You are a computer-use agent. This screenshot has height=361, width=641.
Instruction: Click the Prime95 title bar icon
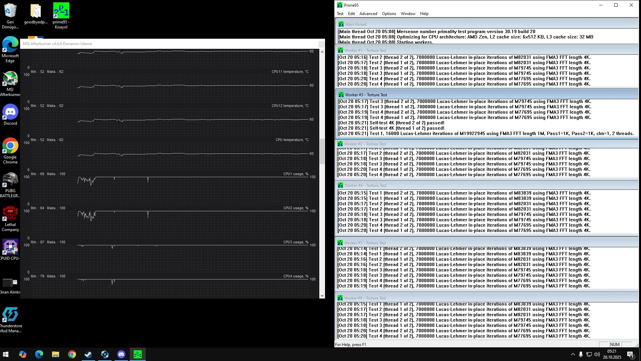(340, 5)
